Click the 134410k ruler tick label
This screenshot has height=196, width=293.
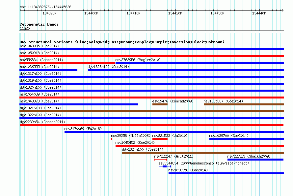133,13
